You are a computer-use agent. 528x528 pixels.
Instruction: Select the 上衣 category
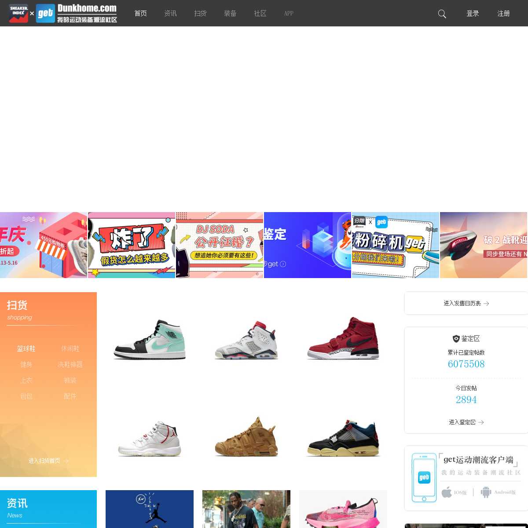(26, 380)
